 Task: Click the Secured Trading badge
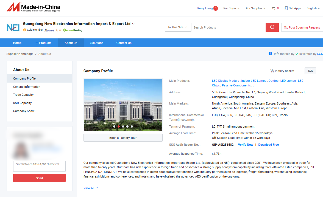[x=73, y=30]
